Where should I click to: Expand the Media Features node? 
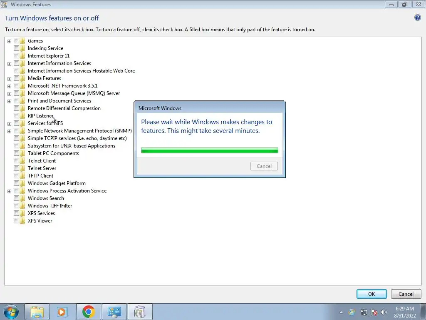(9, 79)
